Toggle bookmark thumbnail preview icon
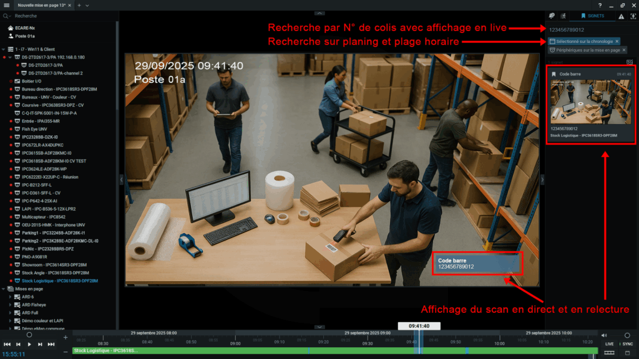 [630, 62]
